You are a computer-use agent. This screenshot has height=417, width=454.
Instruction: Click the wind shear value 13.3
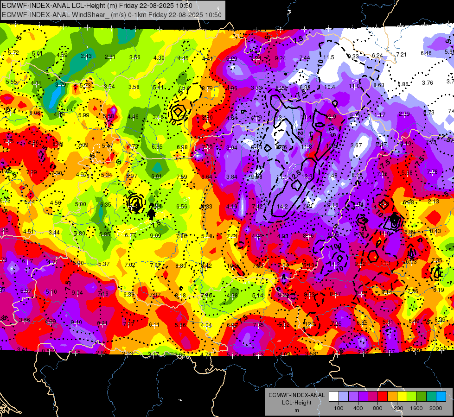click(x=307, y=176)
